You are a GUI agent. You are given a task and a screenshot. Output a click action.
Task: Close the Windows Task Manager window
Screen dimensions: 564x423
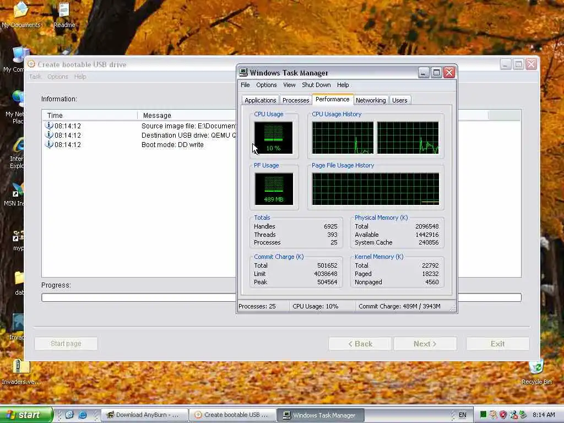point(449,73)
